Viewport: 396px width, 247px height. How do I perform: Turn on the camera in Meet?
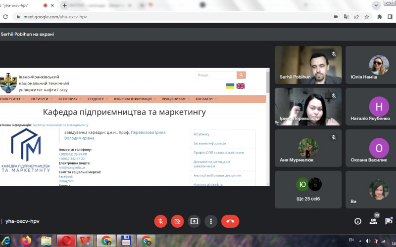coord(177,221)
